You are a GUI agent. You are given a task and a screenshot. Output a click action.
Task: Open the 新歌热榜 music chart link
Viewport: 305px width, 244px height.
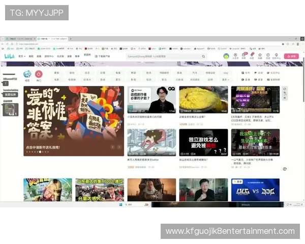pyautogui.click(x=273, y=80)
